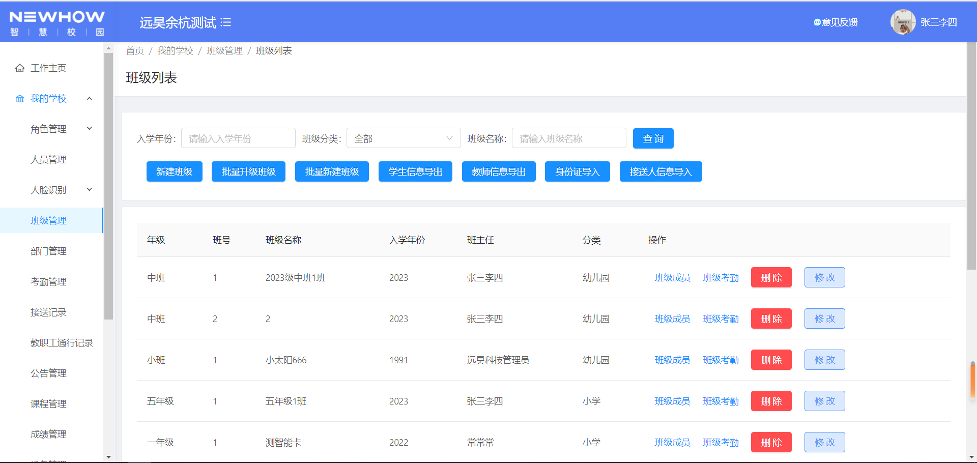Click the sidebar scrollbar up arrow

(108, 48)
